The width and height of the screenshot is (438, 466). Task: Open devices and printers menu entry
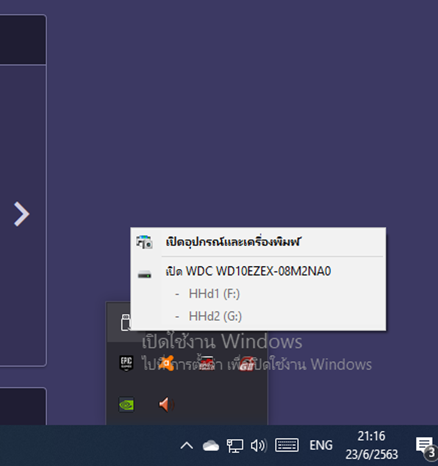(258, 242)
